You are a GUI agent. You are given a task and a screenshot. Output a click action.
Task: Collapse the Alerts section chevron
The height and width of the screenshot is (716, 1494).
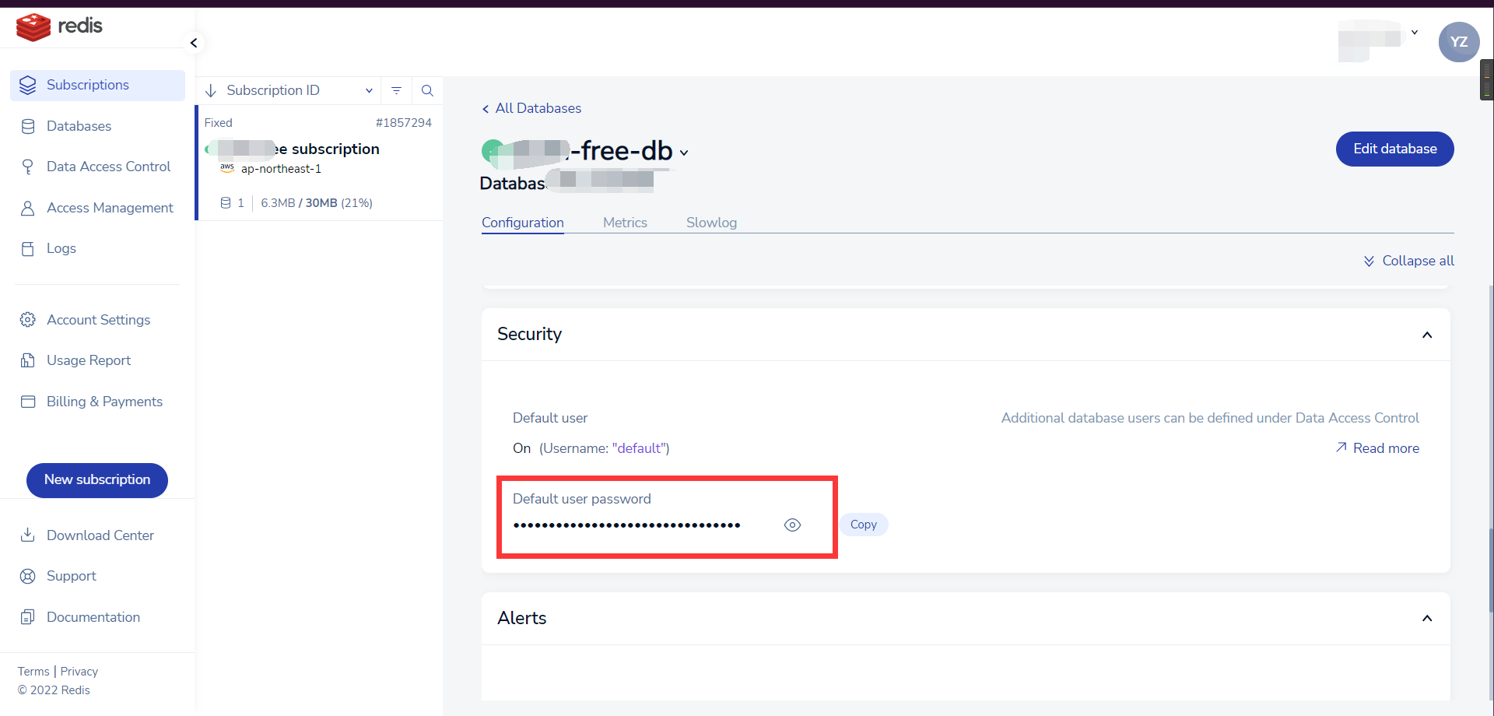click(x=1427, y=618)
